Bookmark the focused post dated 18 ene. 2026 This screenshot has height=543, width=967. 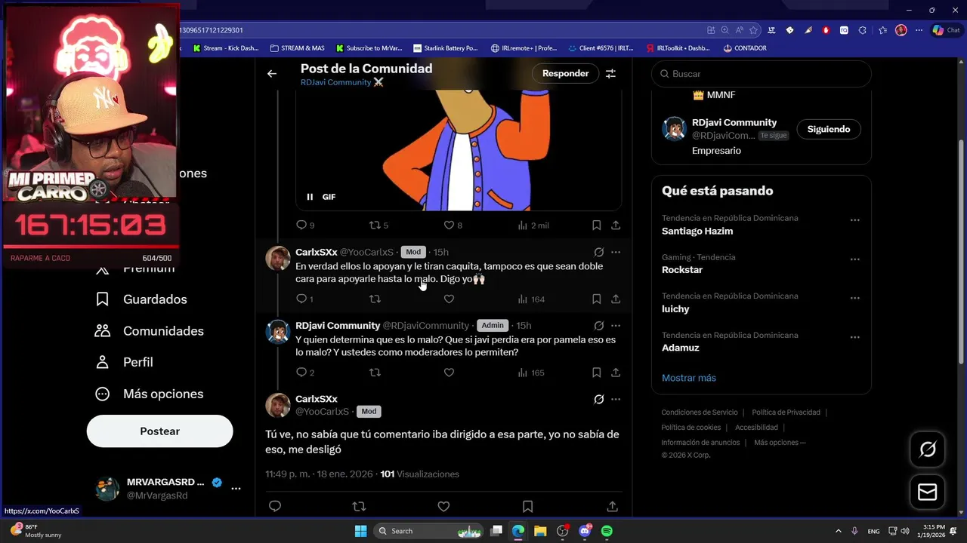(528, 506)
